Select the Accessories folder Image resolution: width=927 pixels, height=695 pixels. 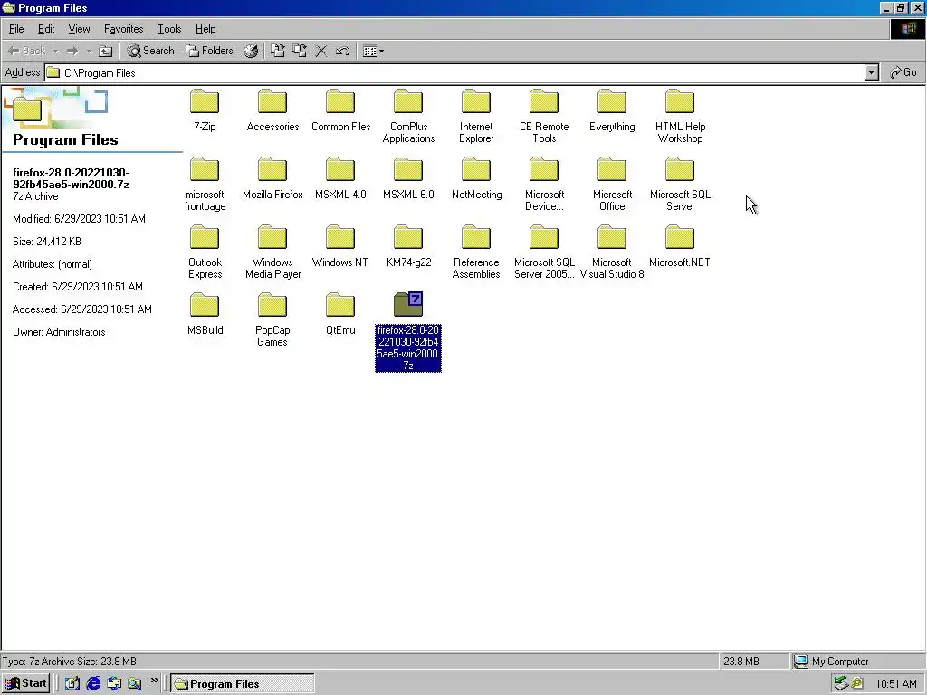[272, 110]
